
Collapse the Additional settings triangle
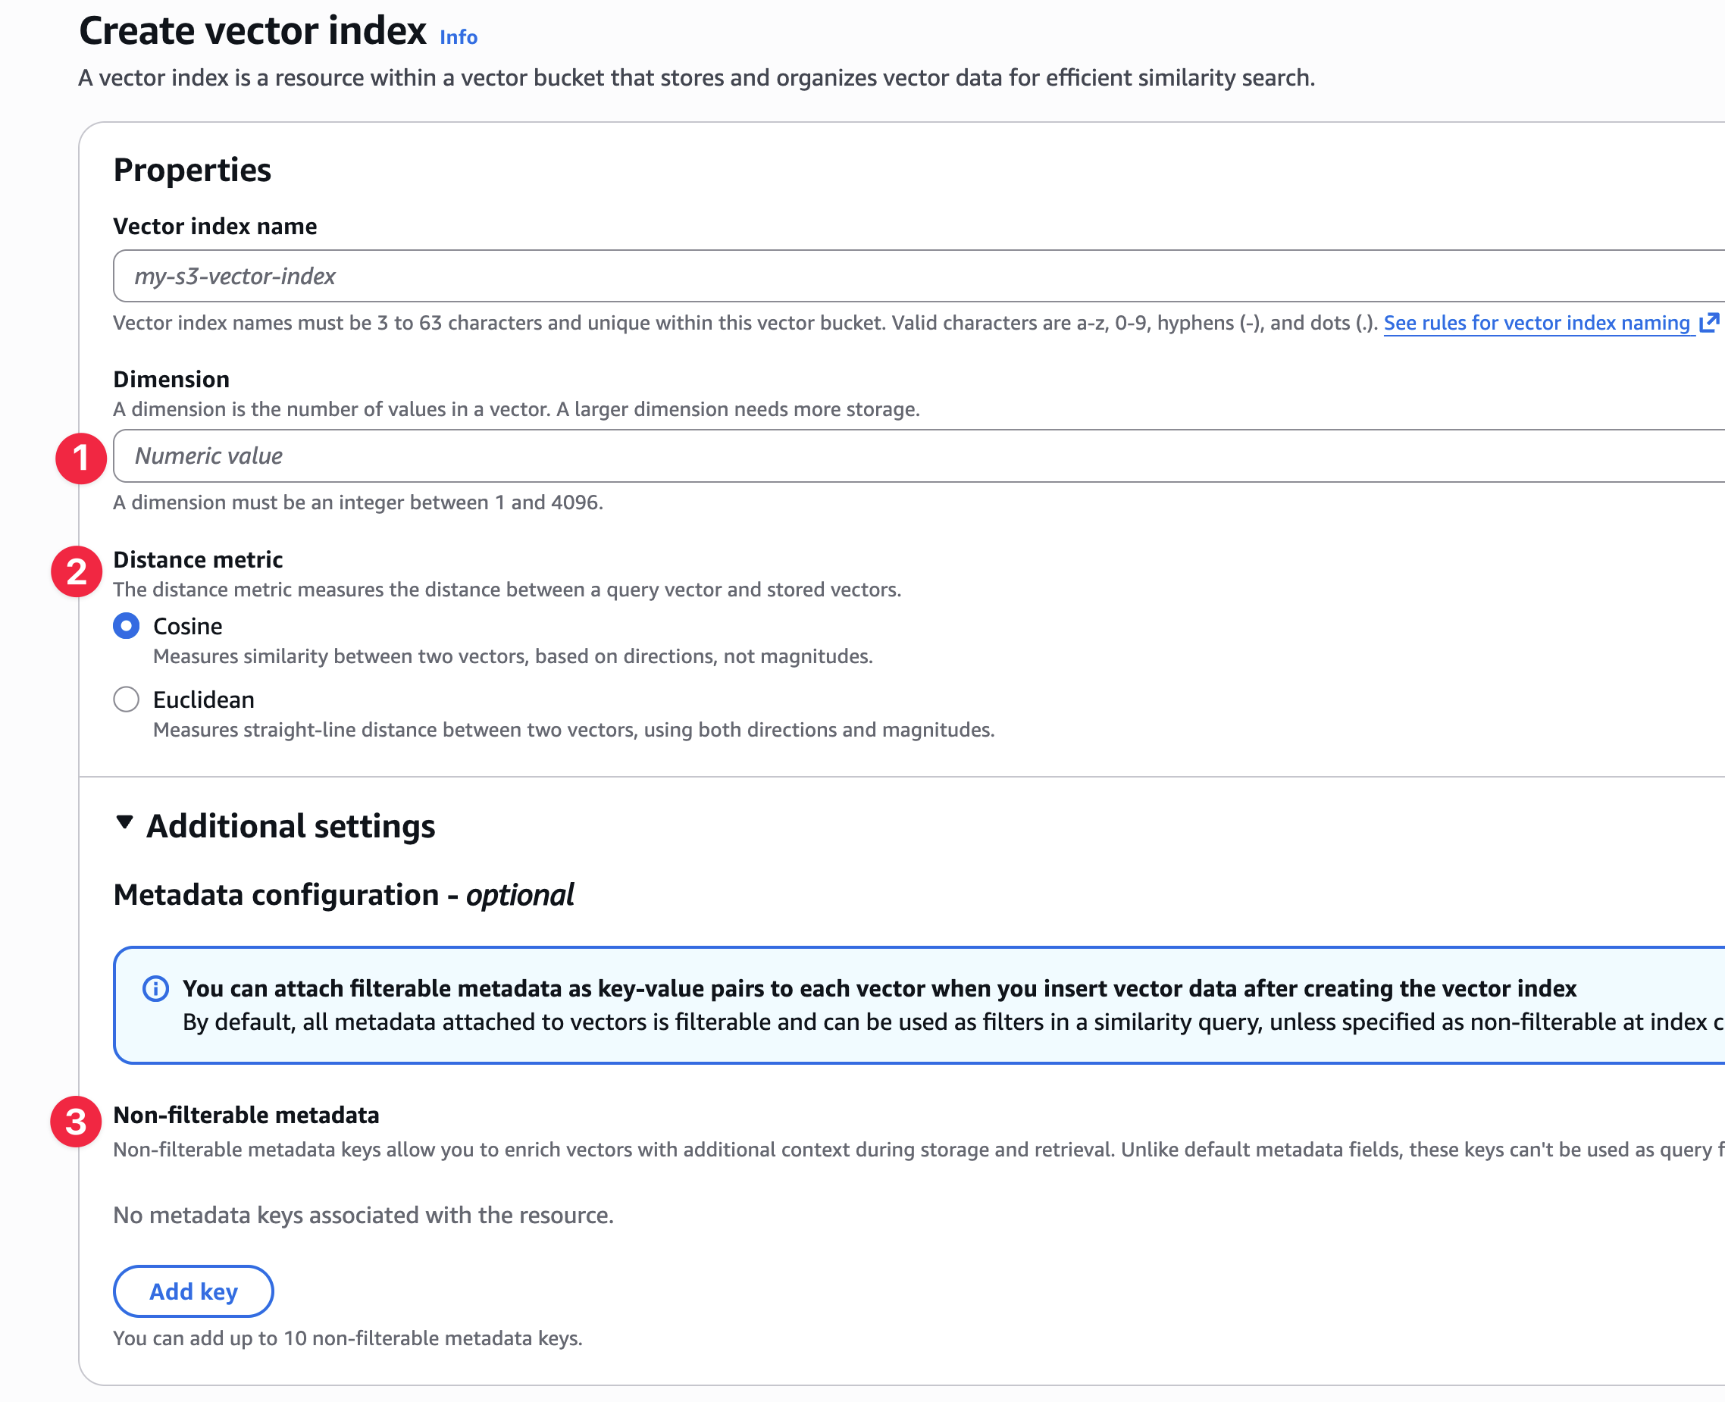point(124,823)
